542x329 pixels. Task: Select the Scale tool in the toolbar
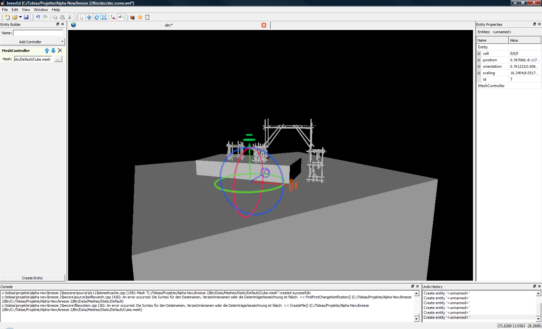[x=104, y=17]
